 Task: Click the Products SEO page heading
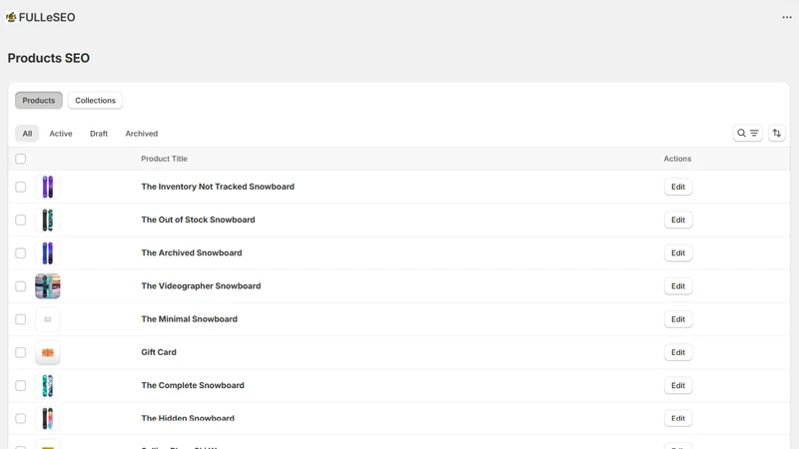coord(48,58)
